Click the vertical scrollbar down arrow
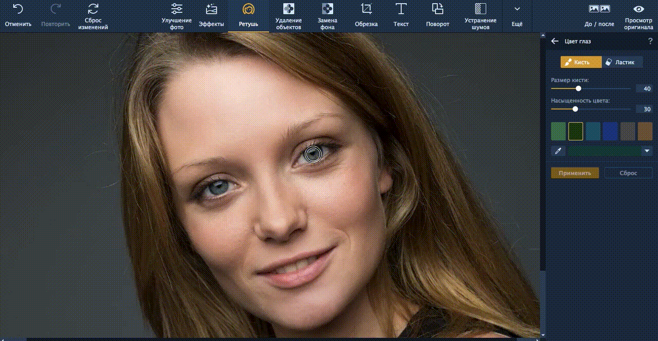The width and height of the screenshot is (658, 341). 543,334
